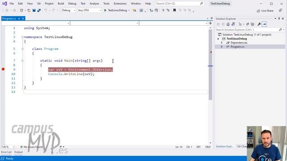The image size is (287, 161).
Task: Switch to the Git Changes tab
Action: pyautogui.click(x=242, y=146)
